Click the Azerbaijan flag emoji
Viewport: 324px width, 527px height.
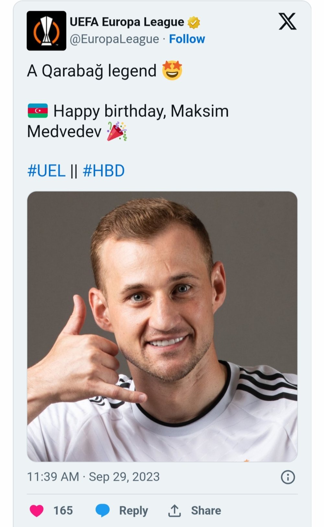click(38, 111)
